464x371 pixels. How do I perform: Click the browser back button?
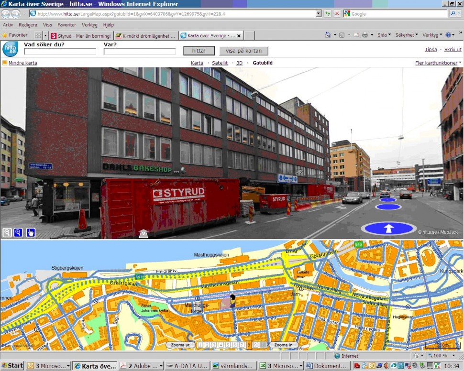(6, 13)
